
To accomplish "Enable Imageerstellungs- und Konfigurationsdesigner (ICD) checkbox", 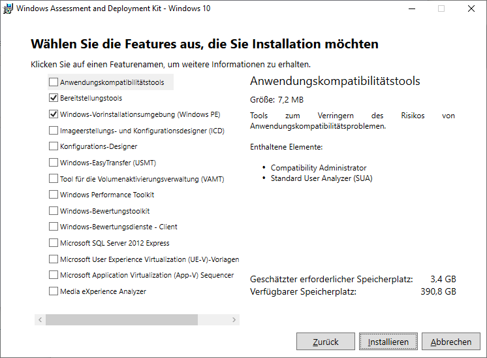I will 54,130.
